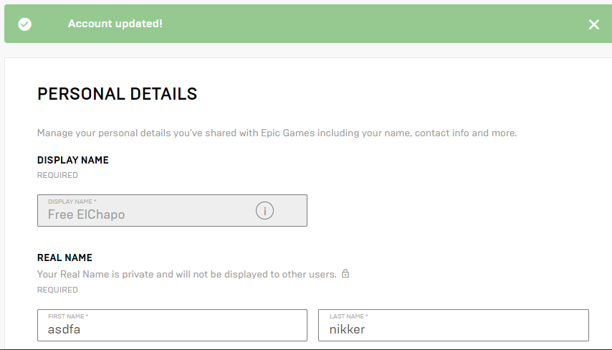Screen dimensions: 612x350
Task: Click the "Free ElChapo" display name value
Action: [86, 214]
